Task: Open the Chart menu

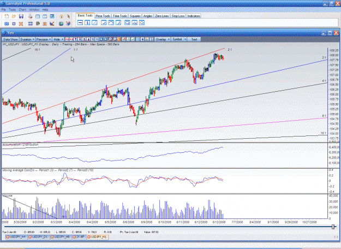Action: 22,10
